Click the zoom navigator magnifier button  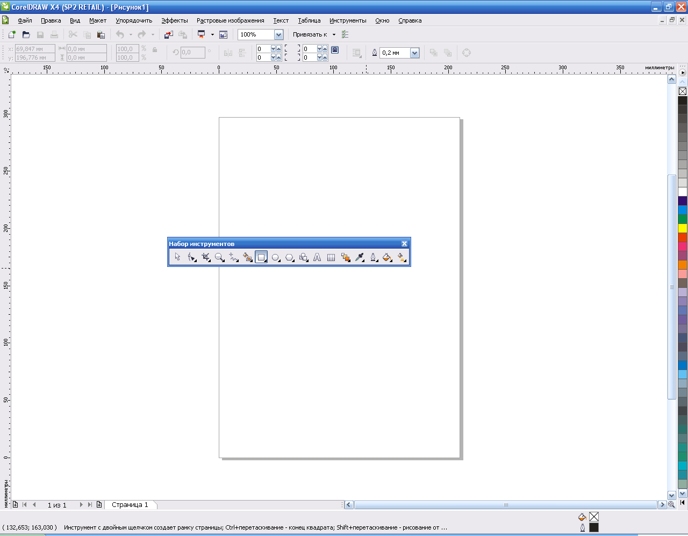coord(671,505)
